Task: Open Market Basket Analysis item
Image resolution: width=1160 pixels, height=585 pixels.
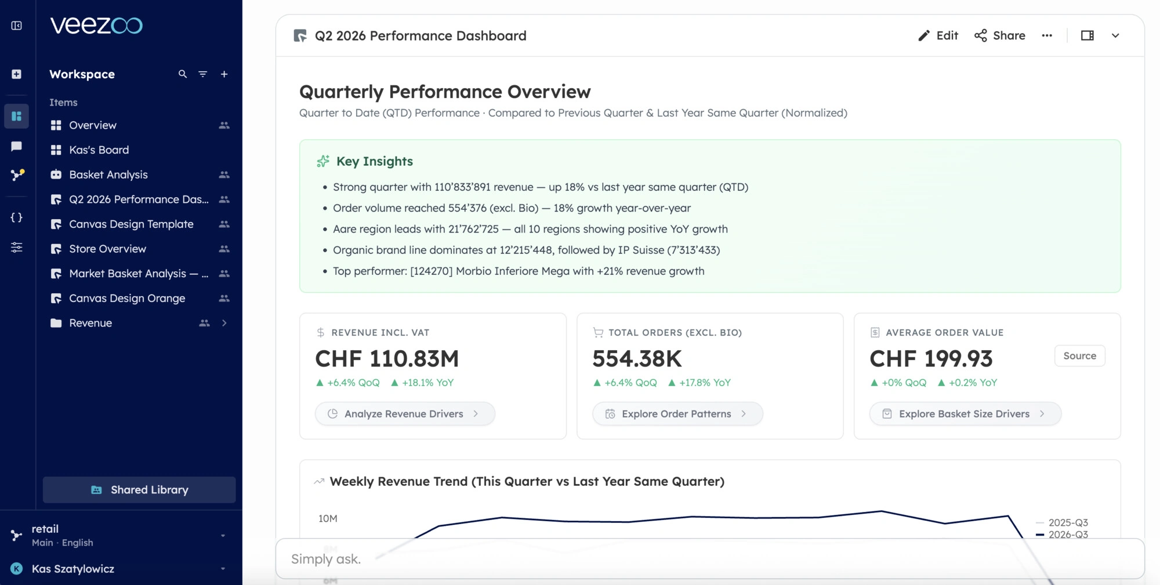Action: pos(139,274)
